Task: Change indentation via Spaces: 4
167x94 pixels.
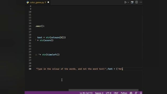Action: (x=99, y=93)
